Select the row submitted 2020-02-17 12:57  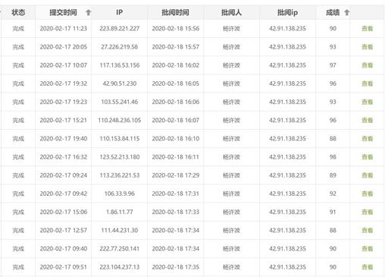tap(192, 230)
